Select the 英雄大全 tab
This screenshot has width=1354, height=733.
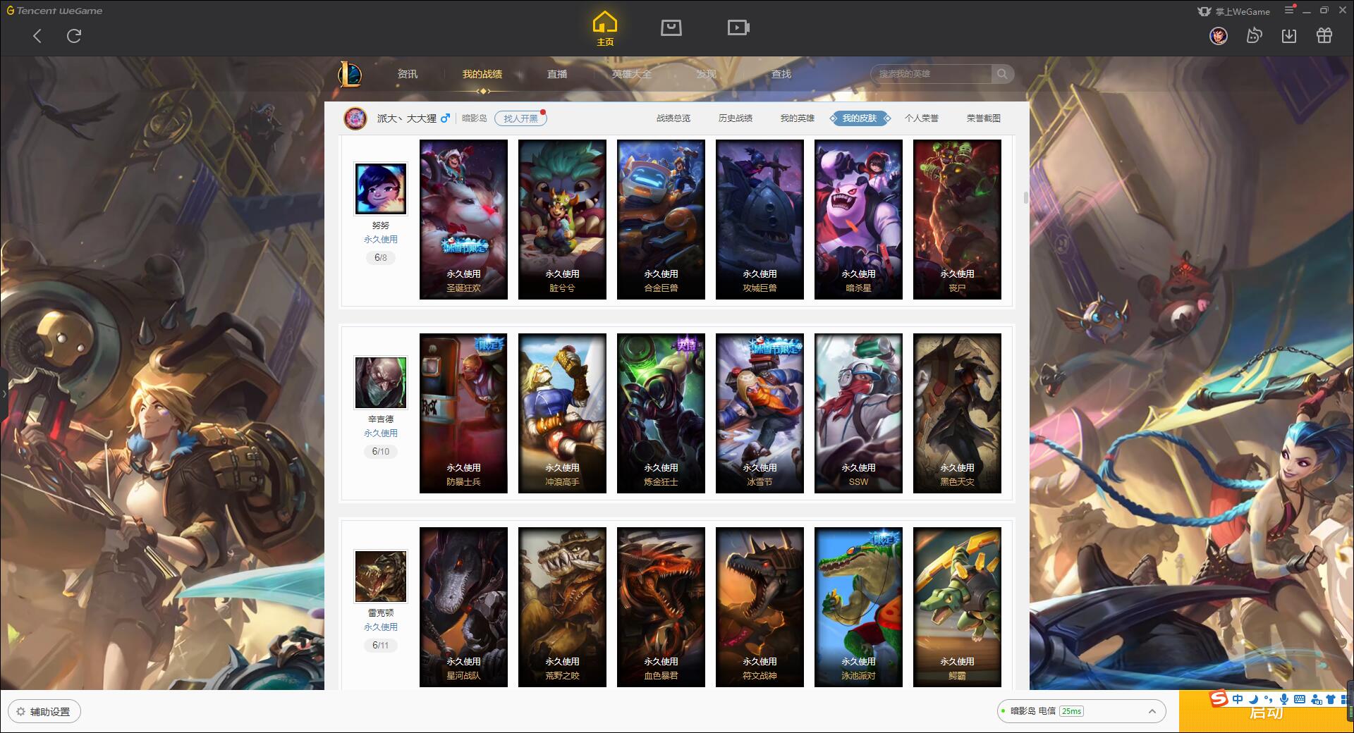(632, 74)
